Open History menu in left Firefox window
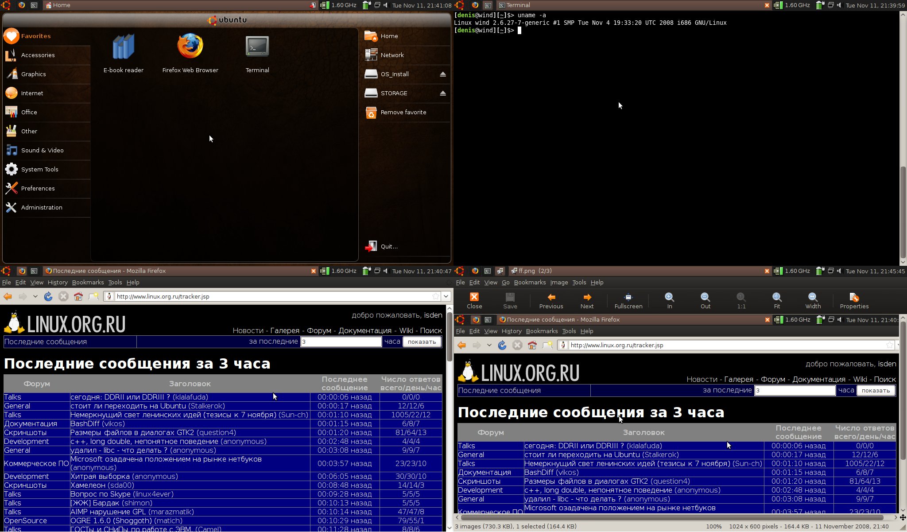 (x=58, y=283)
